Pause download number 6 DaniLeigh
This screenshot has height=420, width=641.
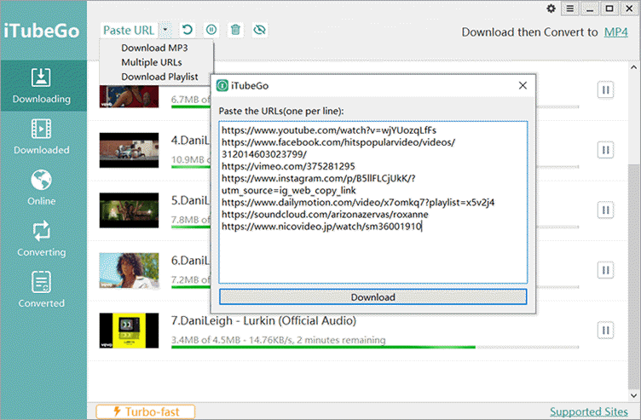click(x=605, y=270)
